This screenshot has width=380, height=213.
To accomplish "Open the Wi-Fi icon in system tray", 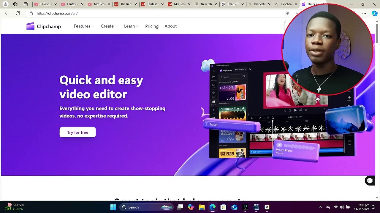I will [336, 207].
